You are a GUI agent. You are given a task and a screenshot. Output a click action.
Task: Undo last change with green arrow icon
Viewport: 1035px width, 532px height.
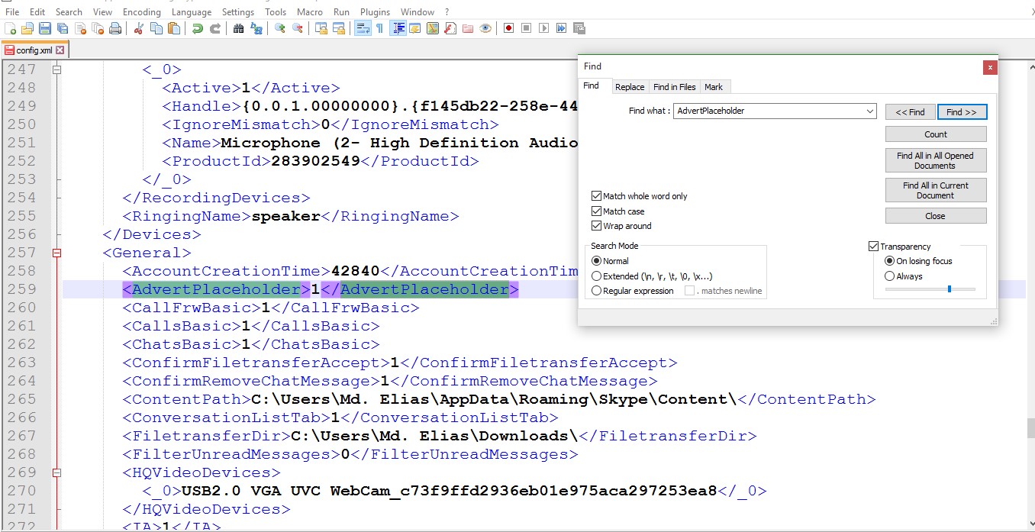pyautogui.click(x=197, y=28)
